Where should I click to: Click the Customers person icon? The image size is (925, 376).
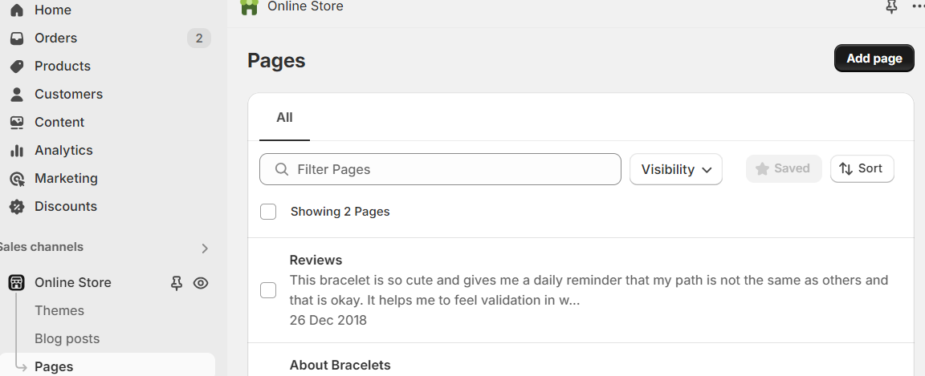tap(17, 95)
